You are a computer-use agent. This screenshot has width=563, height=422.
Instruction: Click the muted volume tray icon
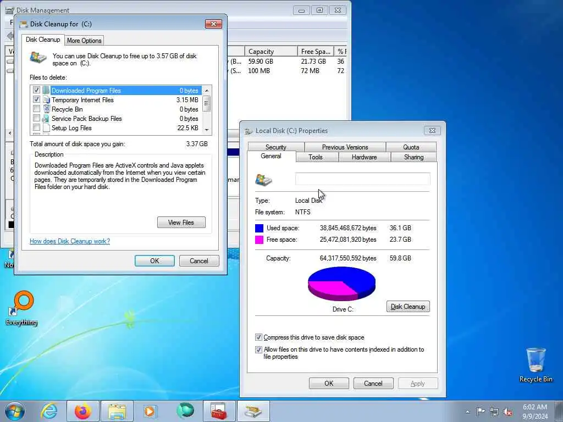pos(507,412)
